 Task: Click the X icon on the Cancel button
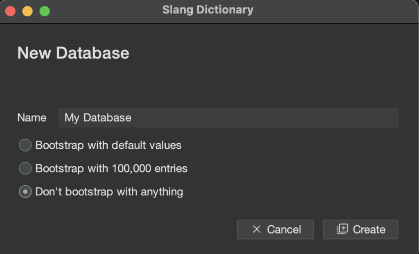[256, 229]
